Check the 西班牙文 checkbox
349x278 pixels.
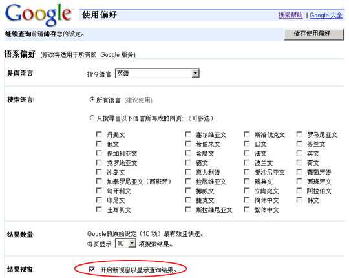[299, 181]
